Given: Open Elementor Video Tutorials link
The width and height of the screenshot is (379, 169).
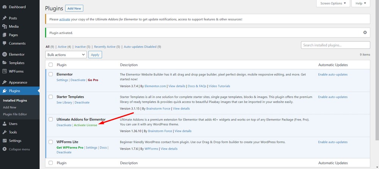Looking at the screenshot, I should pyautogui.click(x=219, y=86).
